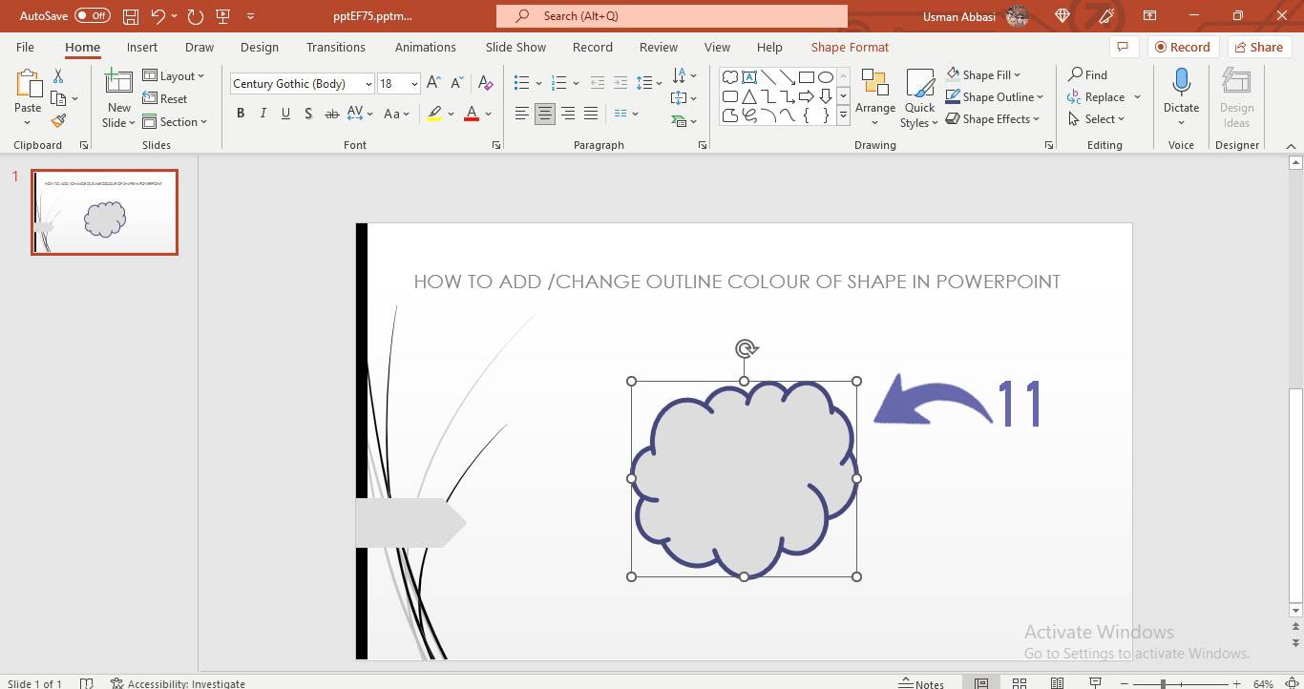
Task: Click the Notes button in status bar
Action: coord(921,683)
